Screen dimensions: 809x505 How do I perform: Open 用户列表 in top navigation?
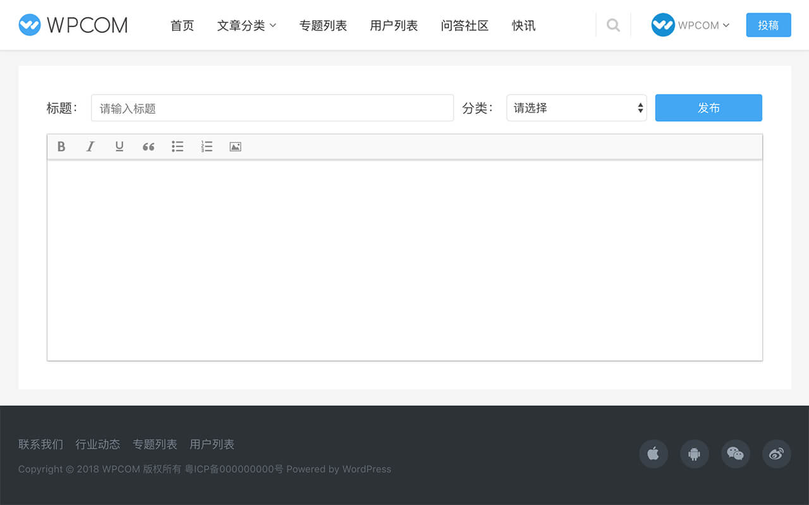[x=394, y=25]
